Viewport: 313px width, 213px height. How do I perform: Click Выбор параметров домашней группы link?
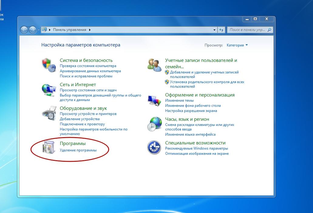pyautogui.click(x=100, y=97)
